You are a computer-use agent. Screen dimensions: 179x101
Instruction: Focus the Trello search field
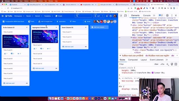[x=83, y=16]
